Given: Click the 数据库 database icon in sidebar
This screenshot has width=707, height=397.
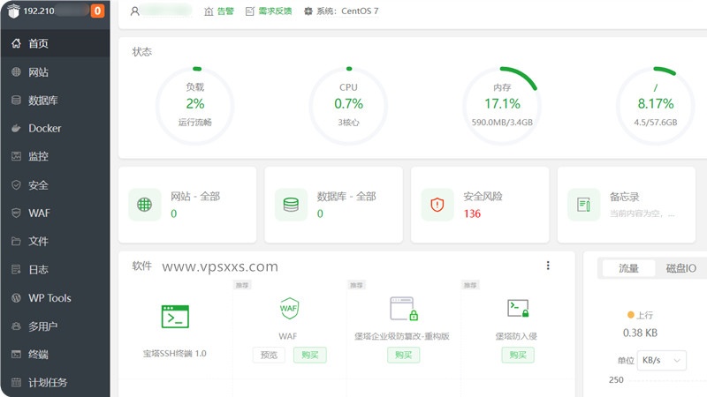Looking at the screenshot, I should (x=16, y=100).
